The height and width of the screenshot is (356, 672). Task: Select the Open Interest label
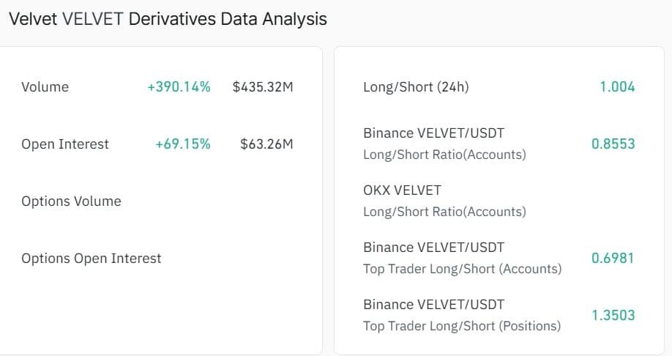tap(65, 144)
